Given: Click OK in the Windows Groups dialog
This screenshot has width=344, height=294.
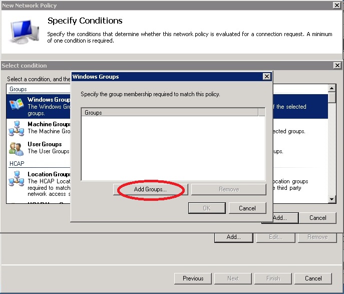Looking at the screenshot, I should coord(207,208).
